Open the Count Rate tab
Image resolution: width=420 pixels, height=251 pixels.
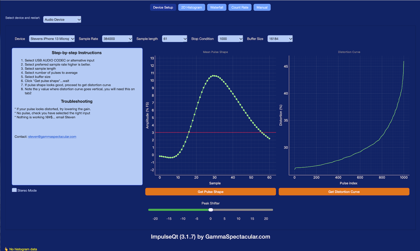(x=240, y=8)
